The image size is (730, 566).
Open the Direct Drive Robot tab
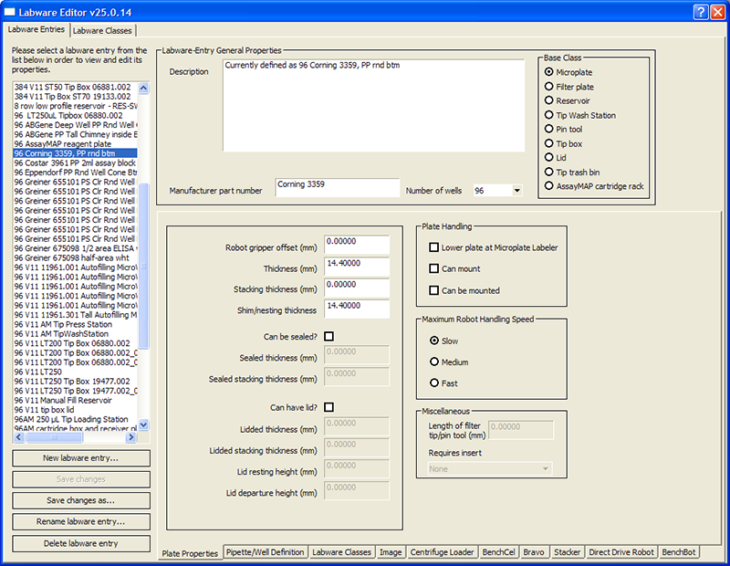(620, 552)
